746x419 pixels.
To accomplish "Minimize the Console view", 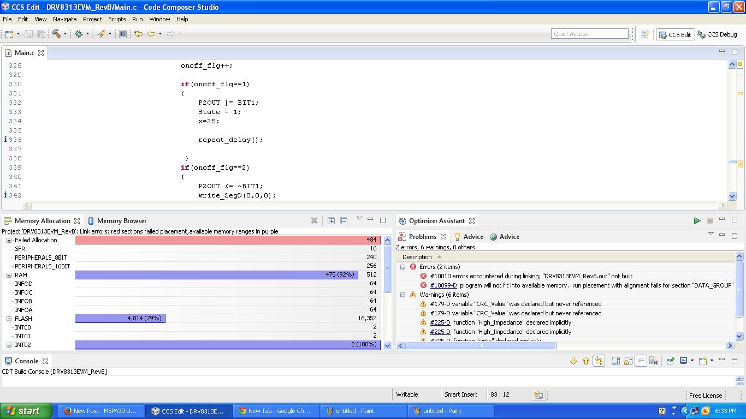I will click(722, 360).
